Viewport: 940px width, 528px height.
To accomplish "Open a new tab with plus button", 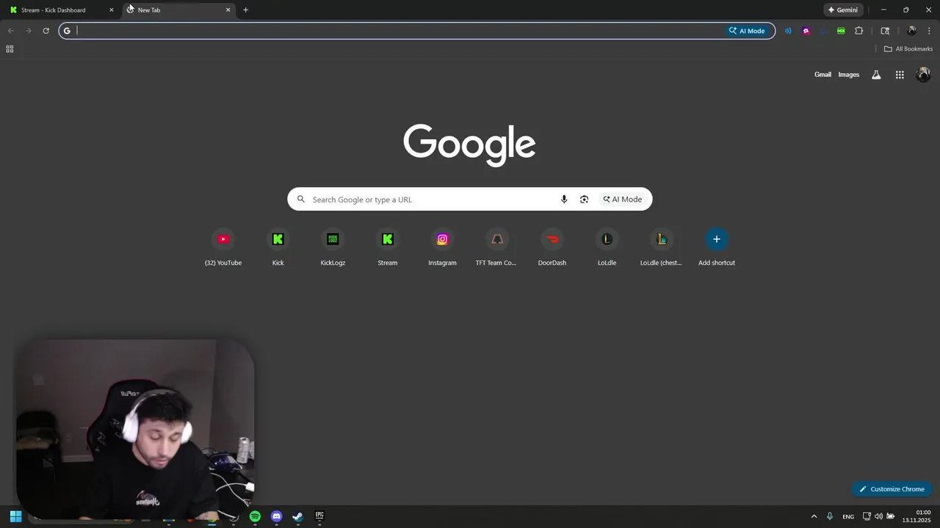I will pyautogui.click(x=245, y=10).
